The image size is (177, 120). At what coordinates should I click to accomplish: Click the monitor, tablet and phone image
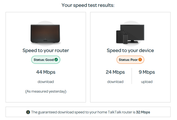pyautogui.click(x=130, y=34)
